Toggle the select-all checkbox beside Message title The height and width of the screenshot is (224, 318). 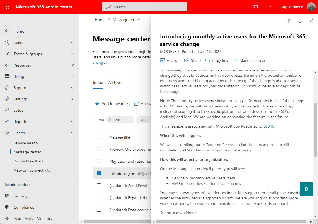(x=99, y=137)
